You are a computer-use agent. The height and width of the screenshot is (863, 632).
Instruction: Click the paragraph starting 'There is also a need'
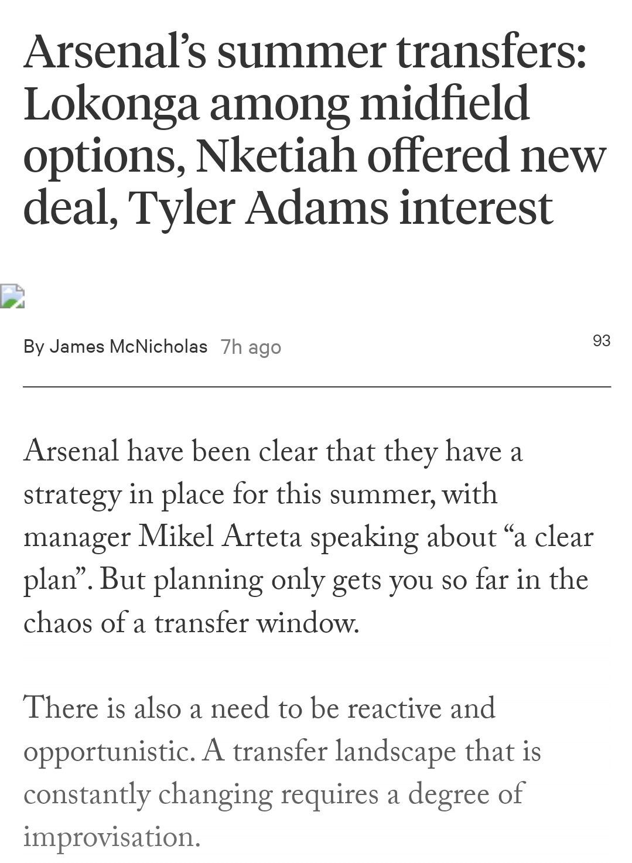click(282, 772)
